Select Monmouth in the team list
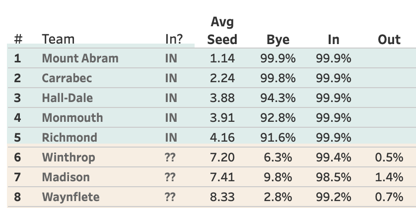This screenshot has height=208, width=416. tap(72, 118)
